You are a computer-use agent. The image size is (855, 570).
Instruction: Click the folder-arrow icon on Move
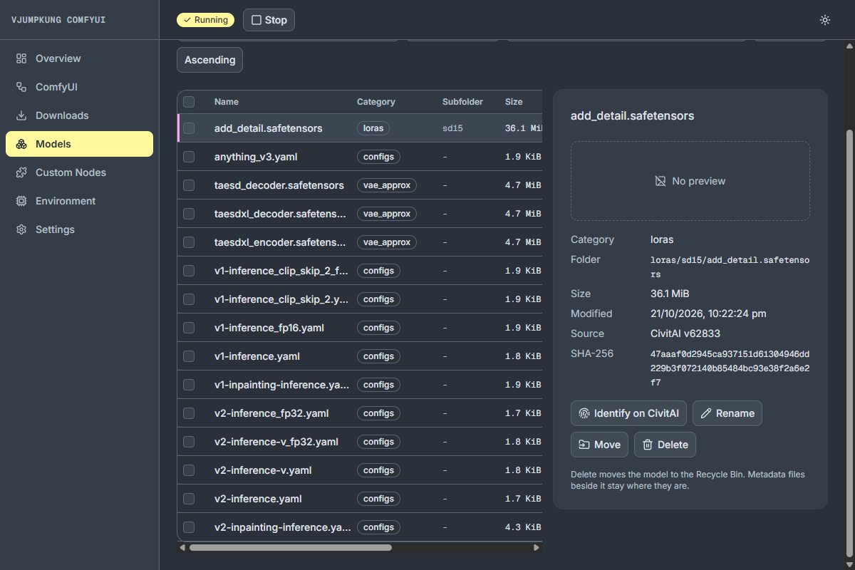(584, 445)
